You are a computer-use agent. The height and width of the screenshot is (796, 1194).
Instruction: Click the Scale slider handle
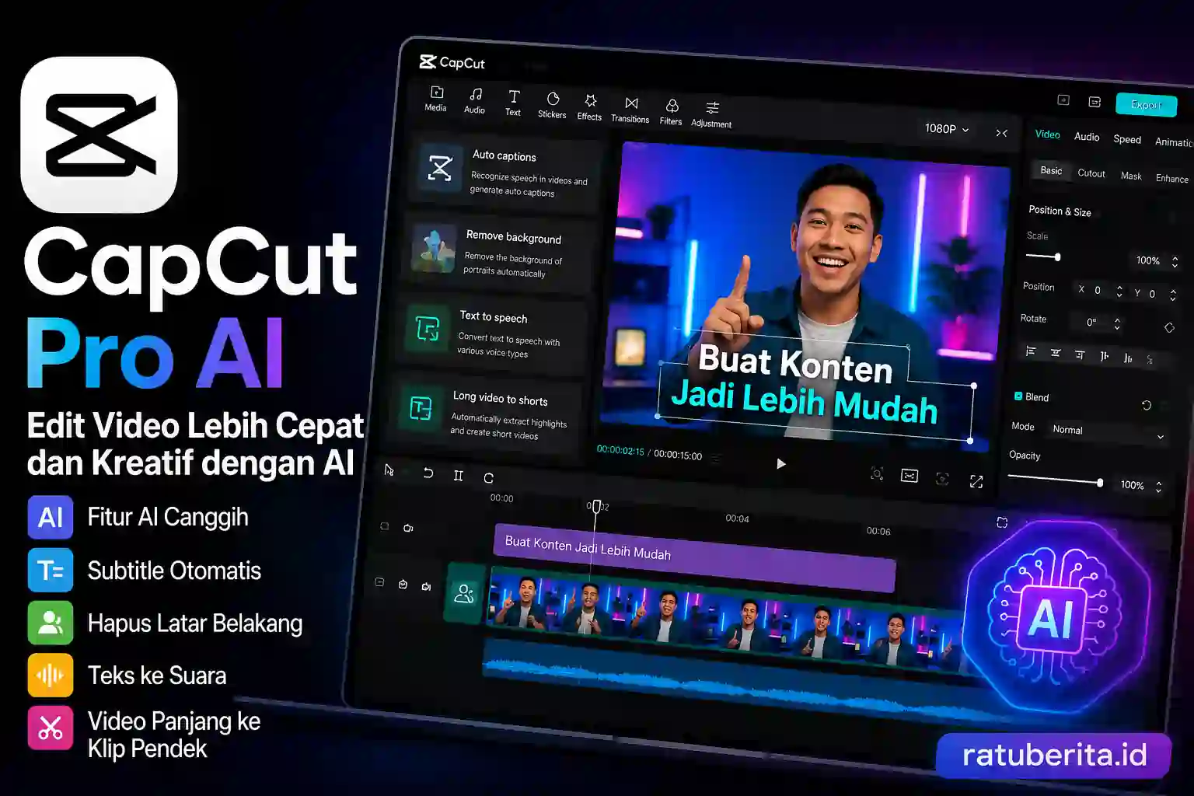[1057, 257]
